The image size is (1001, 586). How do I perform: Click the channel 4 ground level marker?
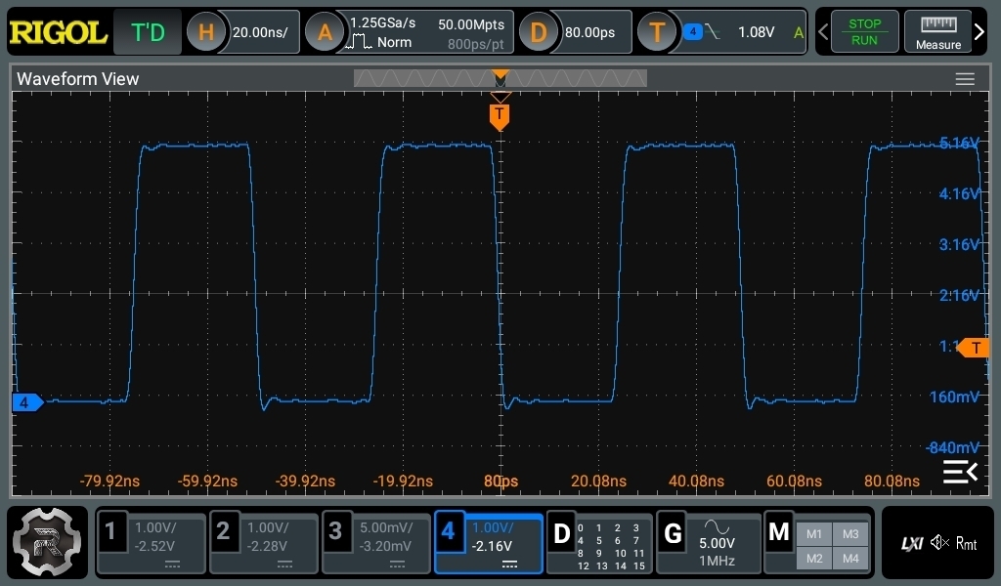click(26, 402)
